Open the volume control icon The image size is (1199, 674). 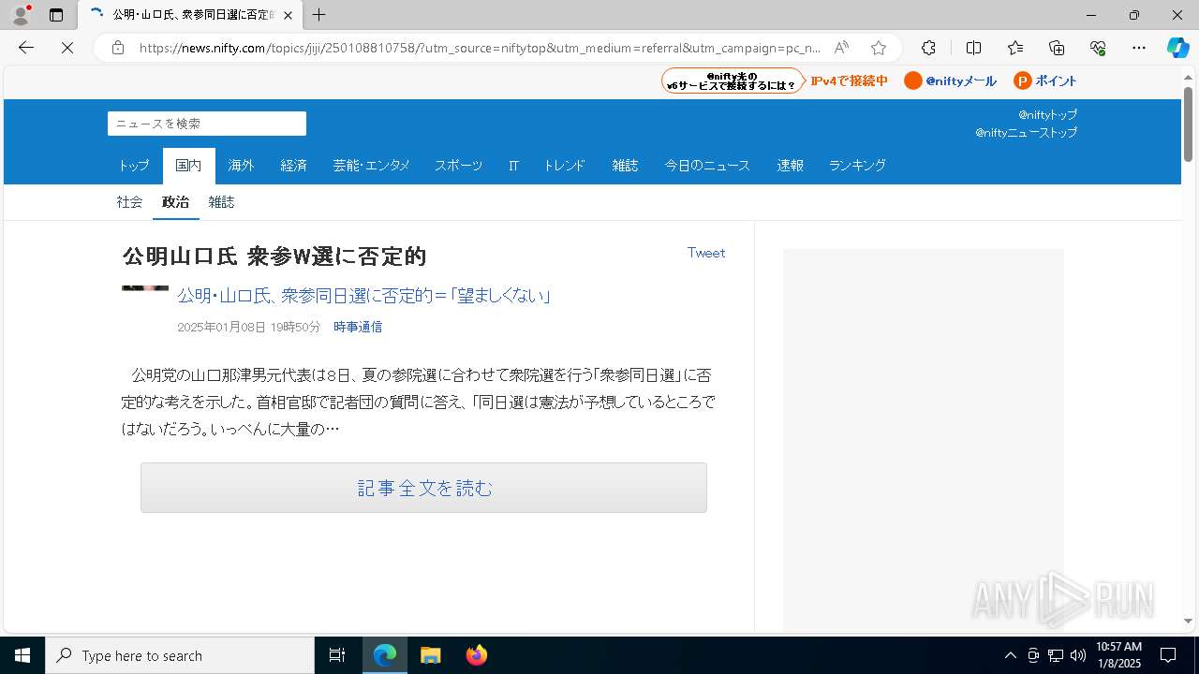(1078, 655)
